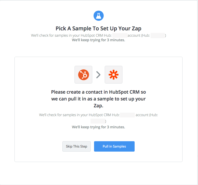Click the chevron arrow between app logos
The height and width of the screenshot is (185, 198).
(x=98, y=75)
